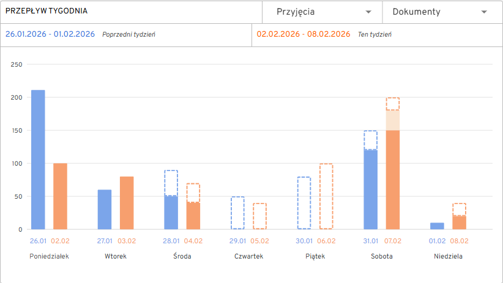Select previous week date range 26.01.2026 - 01.02.2026
Image resolution: width=503 pixels, height=283 pixels.
click(x=50, y=34)
